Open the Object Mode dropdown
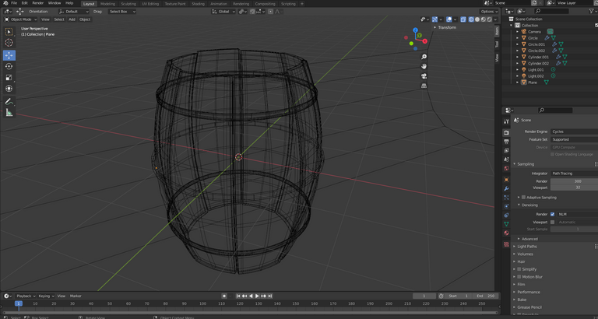 pyautogui.click(x=19, y=19)
